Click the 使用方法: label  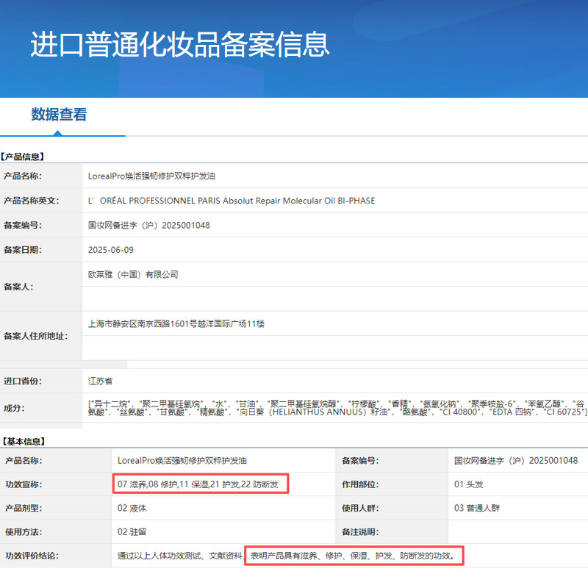[x=24, y=531]
